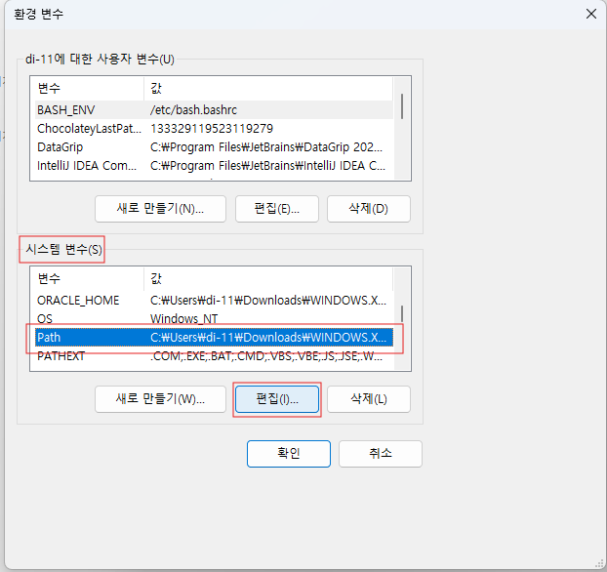Cancel with the 취소 button
Image resolution: width=607 pixels, height=572 pixels.
click(x=381, y=454)
